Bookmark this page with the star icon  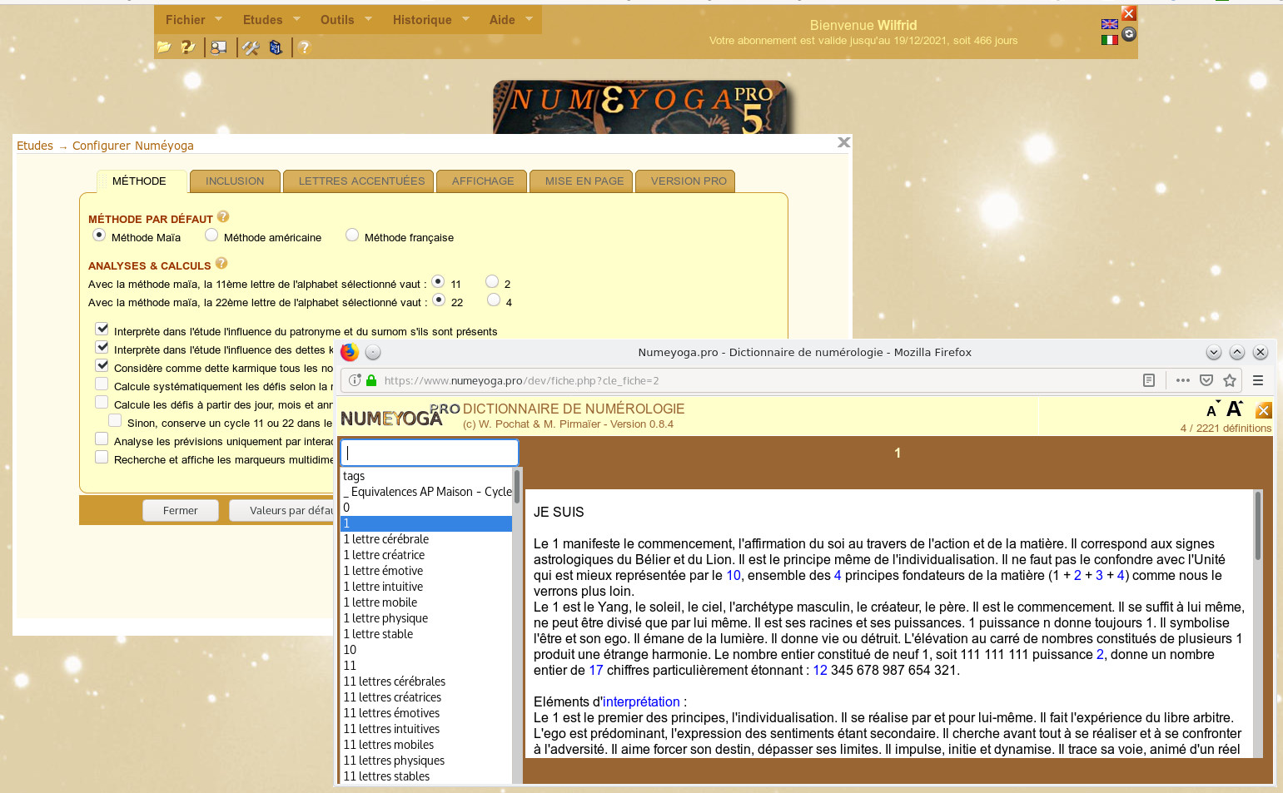pyautogui.click(x=1230, y=380)
